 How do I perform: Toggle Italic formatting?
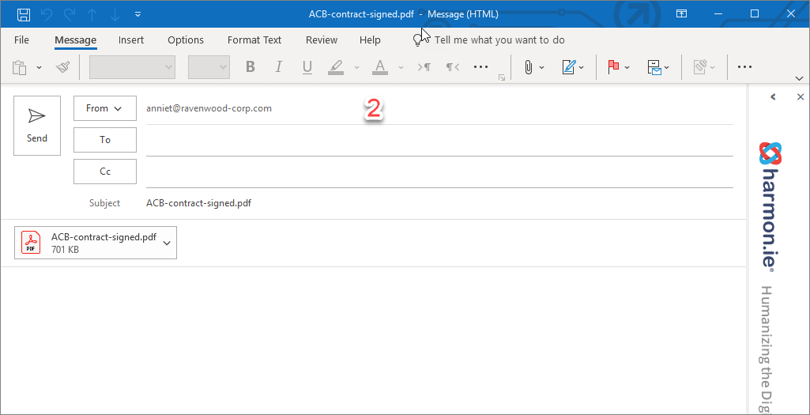[x=279, y=66]
